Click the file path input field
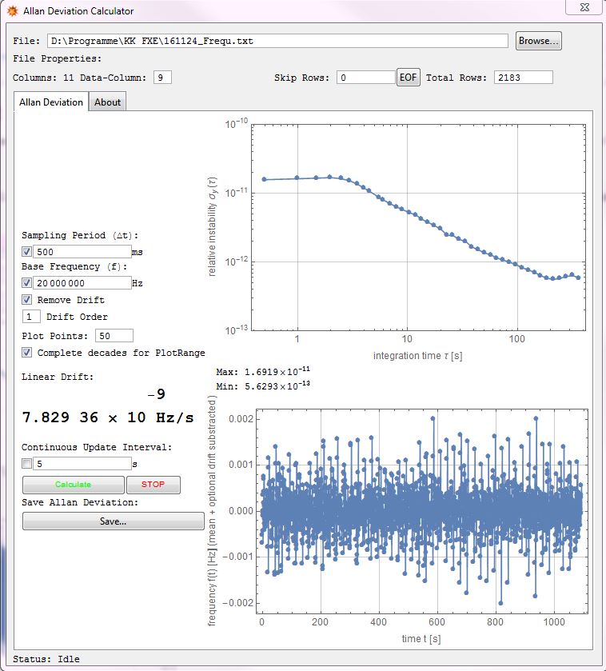Screen dimensions: 606x671 pos(277,41)
